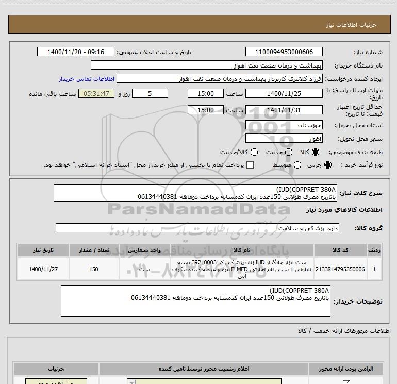The image size is (397, 384).
Task: Click the تاریخ نیاز column header
Action: [x=43, y=250]
